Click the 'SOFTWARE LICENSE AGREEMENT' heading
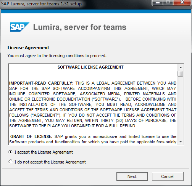 tap(90, 67)
